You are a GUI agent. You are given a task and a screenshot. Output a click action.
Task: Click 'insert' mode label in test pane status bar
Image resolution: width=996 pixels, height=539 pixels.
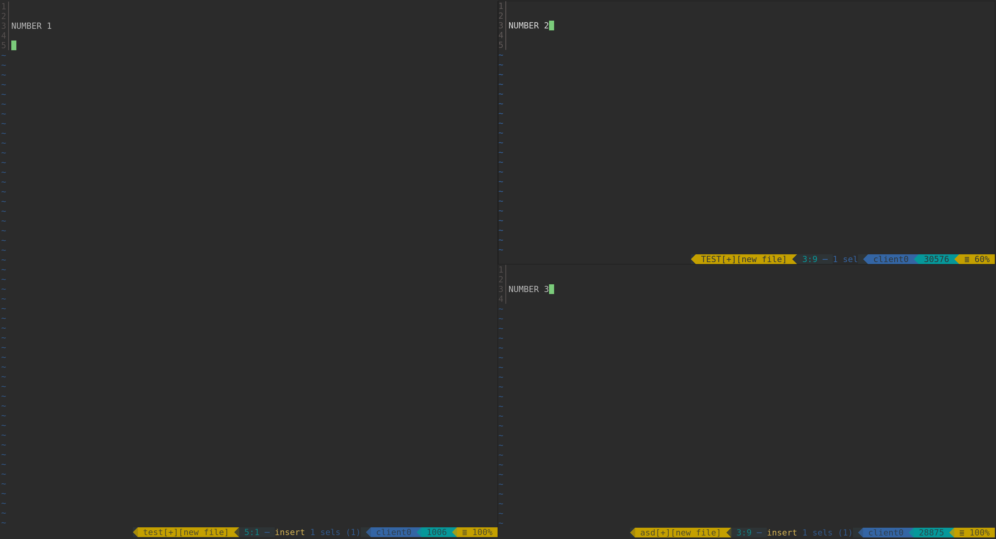(x=290, y=532)
